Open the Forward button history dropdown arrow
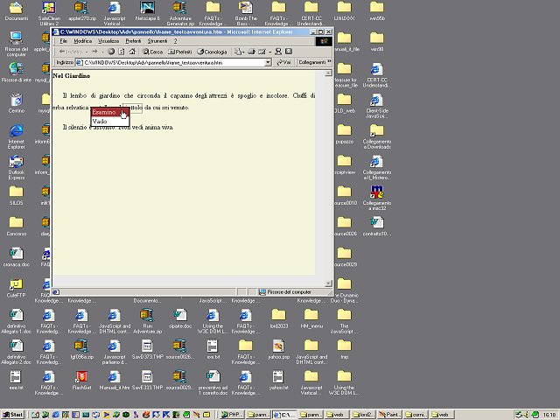The width and height of the screenshot is (560, 420). click(102, 52)
